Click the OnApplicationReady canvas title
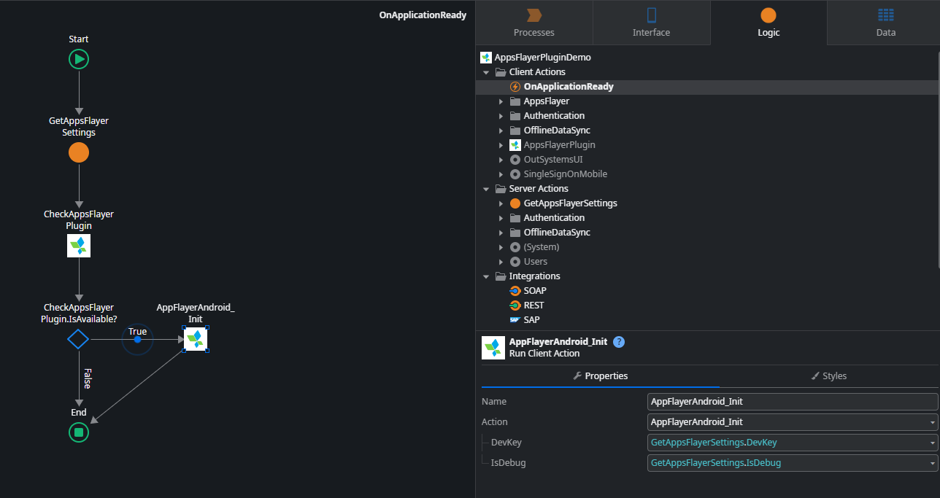This screenshot has height=498, width=940. click(x=423, y=15)
